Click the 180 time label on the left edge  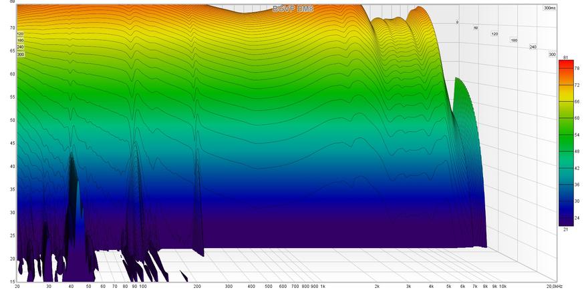(21, 40)
